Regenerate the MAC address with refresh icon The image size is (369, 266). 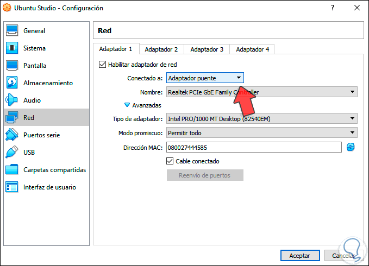point(351,147)
